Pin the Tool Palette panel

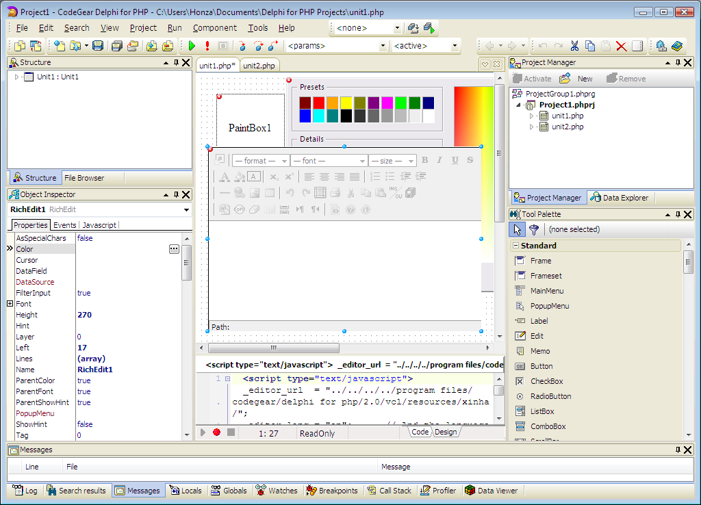pyautogui.click(x=678, y=214)
